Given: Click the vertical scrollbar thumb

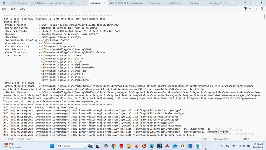Looking at the screenshot, I should click(264, 17).
